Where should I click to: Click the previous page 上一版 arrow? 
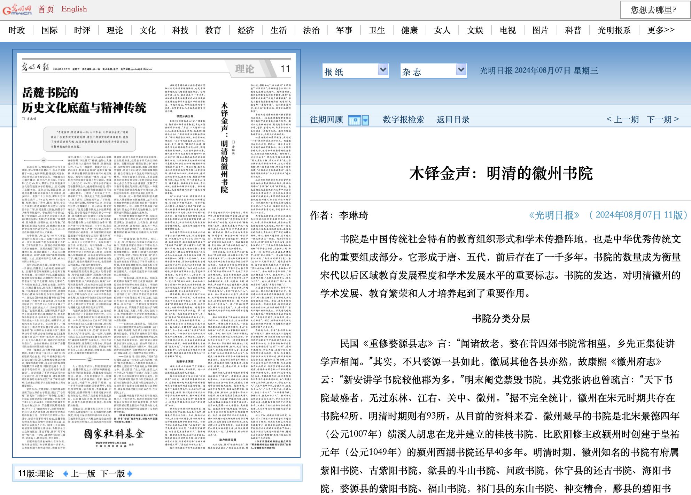(x=65, y=473)
